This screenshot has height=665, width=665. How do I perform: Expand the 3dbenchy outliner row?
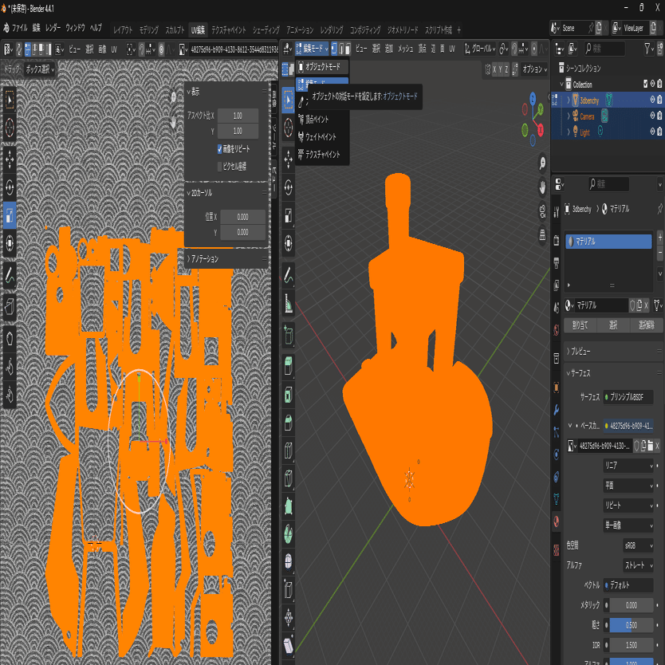pyautogui.click(x=569, y=100)
